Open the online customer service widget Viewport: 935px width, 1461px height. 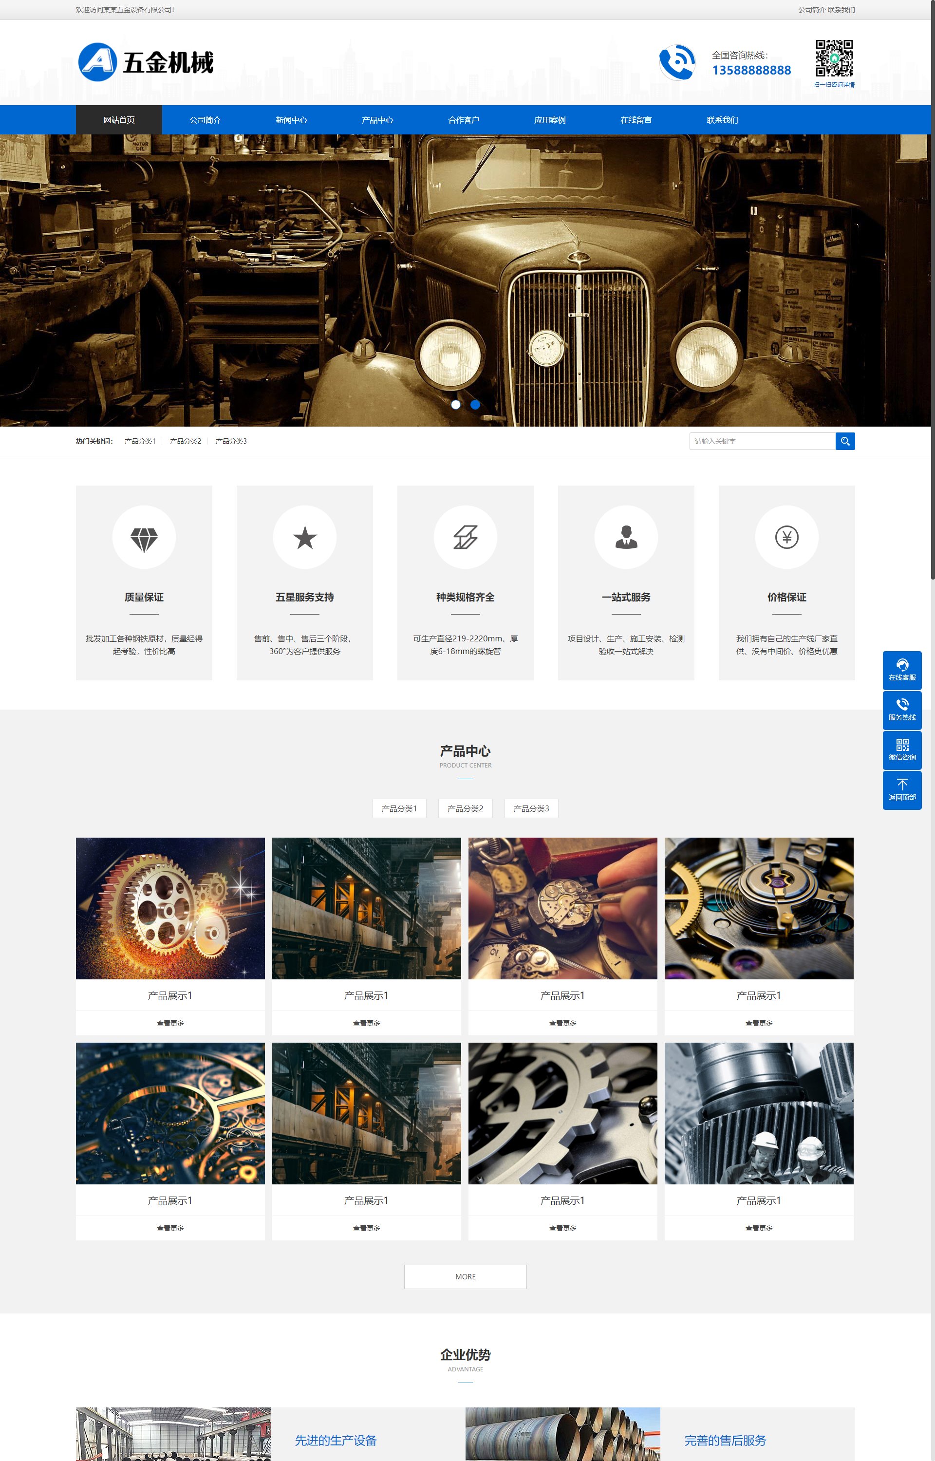(x=901, y=670)
